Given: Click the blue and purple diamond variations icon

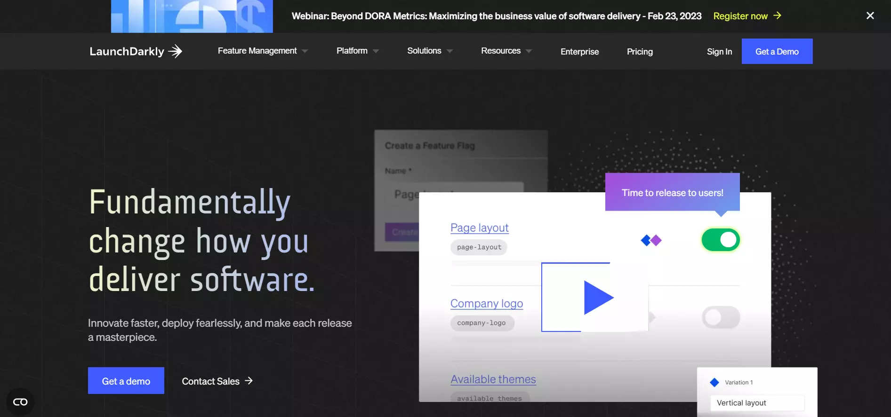Looking at the screenshot, I should coord(651,240).
